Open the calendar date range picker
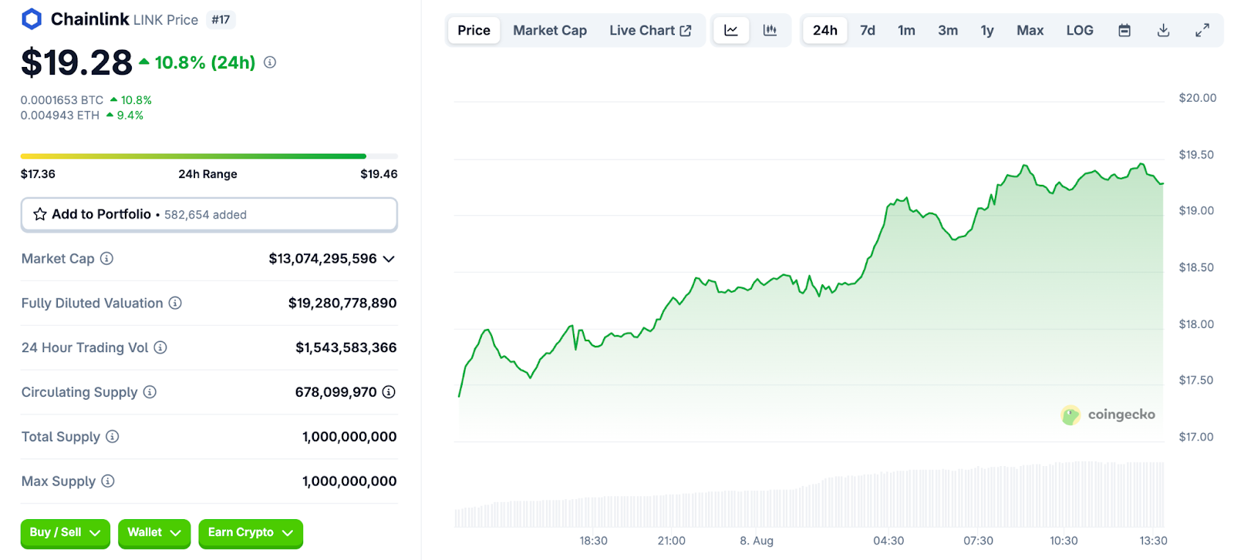This screenshot has height=560, width=1234. (x=1124, y=31)
